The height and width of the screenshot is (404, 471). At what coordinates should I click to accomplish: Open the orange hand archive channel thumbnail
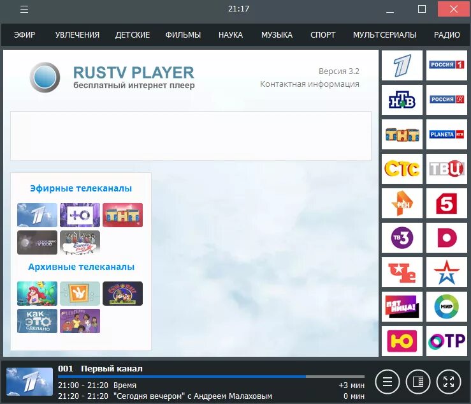(80, 294)
